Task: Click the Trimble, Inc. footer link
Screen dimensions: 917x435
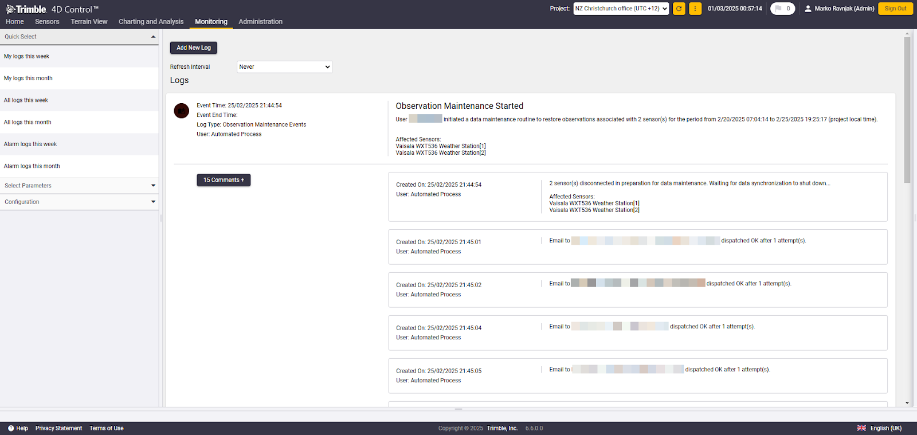Action: pos(502,428)
